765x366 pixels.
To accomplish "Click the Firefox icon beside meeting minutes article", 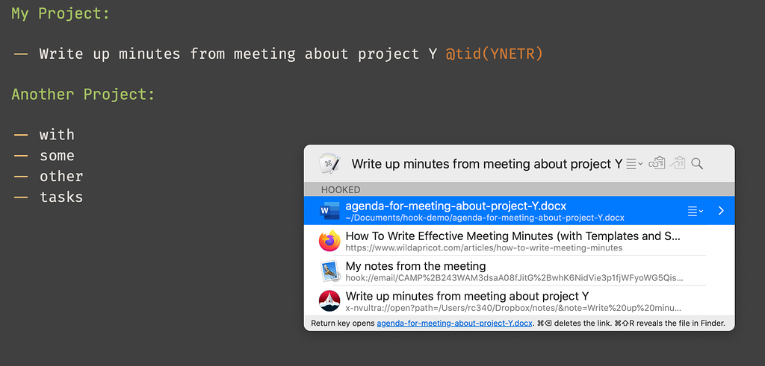I will [329, 241].
